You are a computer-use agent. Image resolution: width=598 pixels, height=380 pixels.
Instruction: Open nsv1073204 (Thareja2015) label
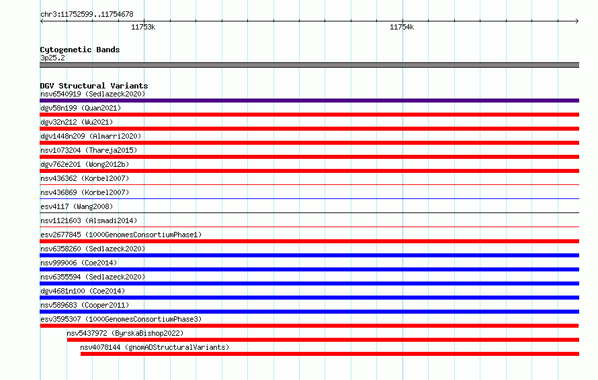click(89, 150)
